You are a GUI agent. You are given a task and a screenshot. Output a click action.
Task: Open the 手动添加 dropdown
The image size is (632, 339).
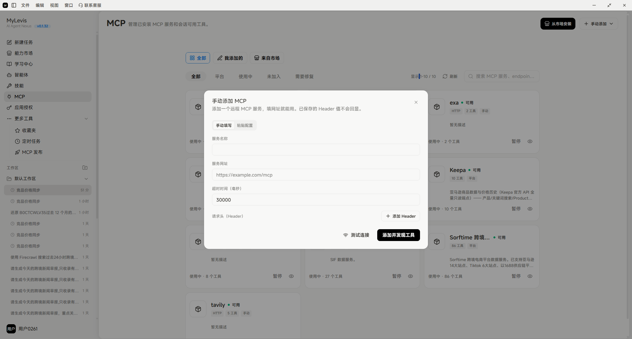598,24
